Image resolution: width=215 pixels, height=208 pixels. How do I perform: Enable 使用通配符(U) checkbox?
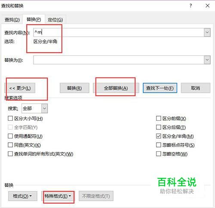point(10,136)
